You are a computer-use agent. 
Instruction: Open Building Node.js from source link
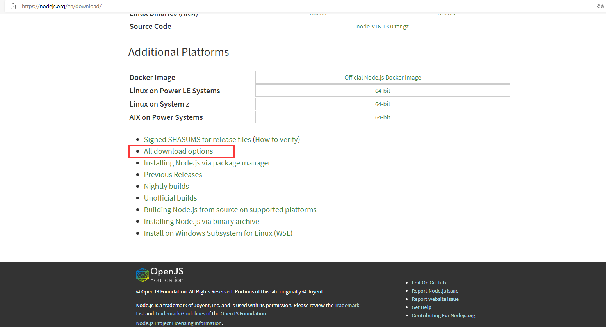[230, 210]
